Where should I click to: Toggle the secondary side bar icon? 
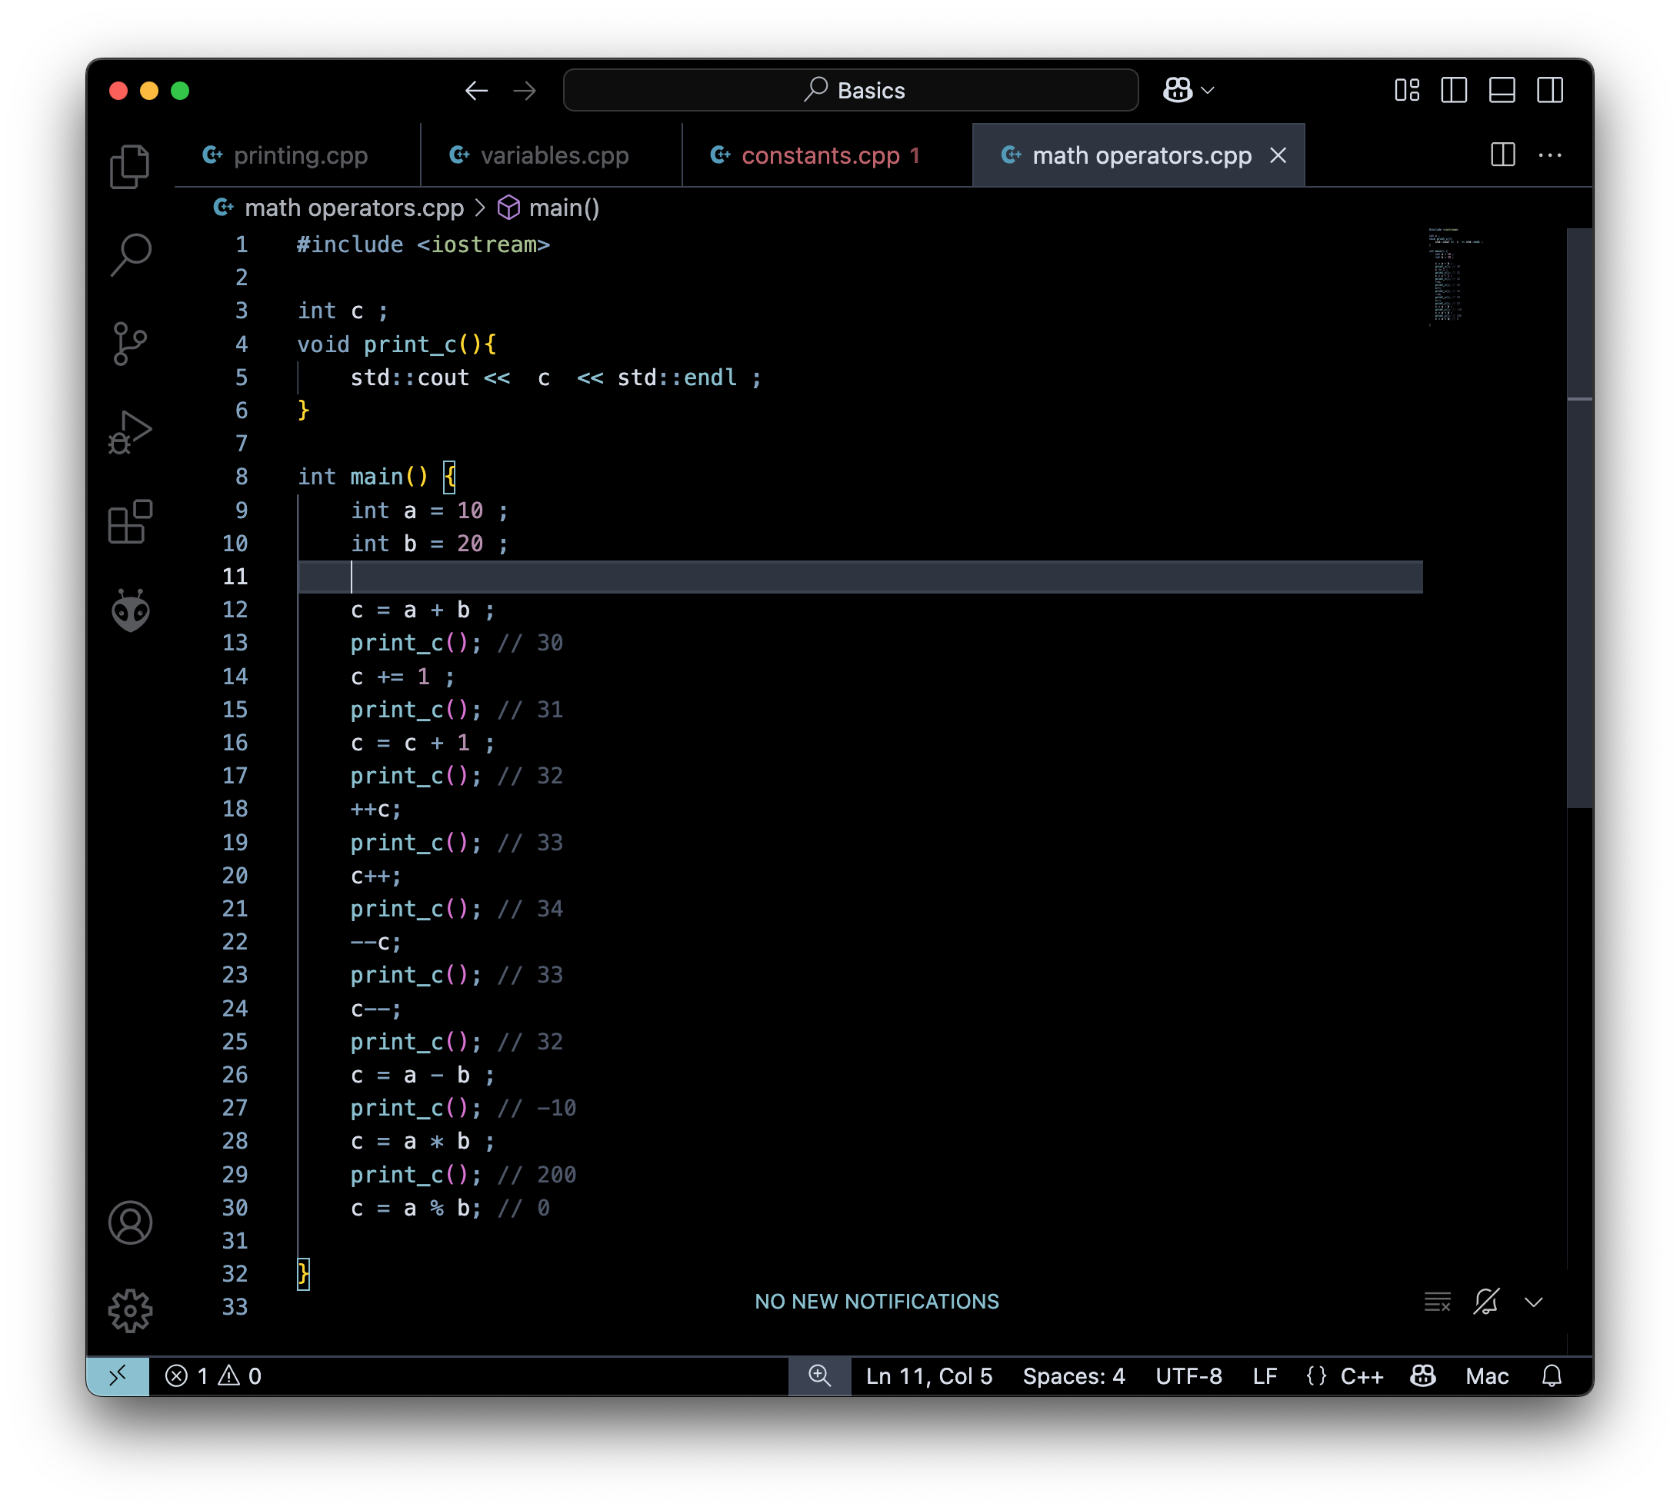(x=1551, y=91)
